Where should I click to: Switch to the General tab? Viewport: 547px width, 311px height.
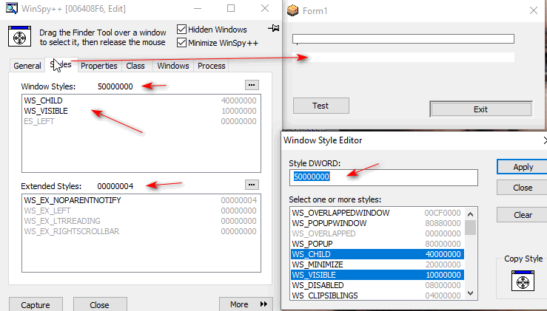click(x=27, y=66)
